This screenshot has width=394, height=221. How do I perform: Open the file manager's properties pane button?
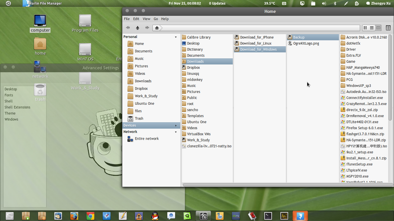click(388, 28)
